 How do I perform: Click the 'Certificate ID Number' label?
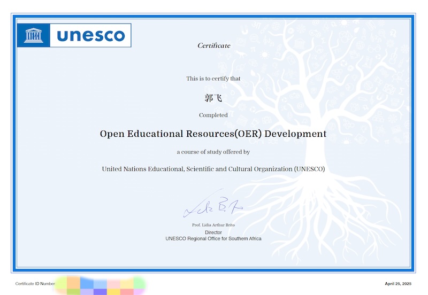[35, 284]
